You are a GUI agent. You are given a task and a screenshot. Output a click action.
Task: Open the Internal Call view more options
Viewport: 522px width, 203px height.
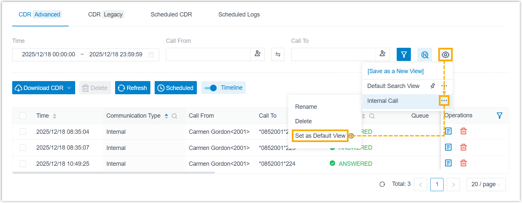pos(444,101)
